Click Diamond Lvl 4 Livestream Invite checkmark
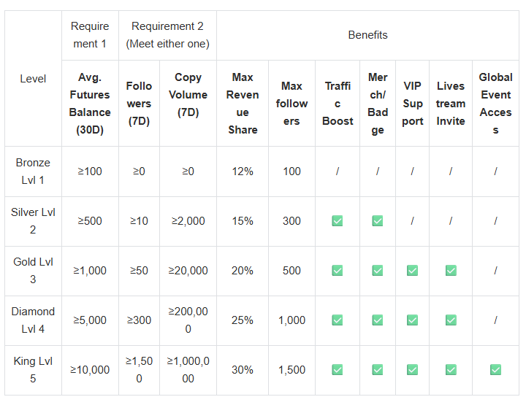This screenshot has width=526, height=405. point(451,320)
